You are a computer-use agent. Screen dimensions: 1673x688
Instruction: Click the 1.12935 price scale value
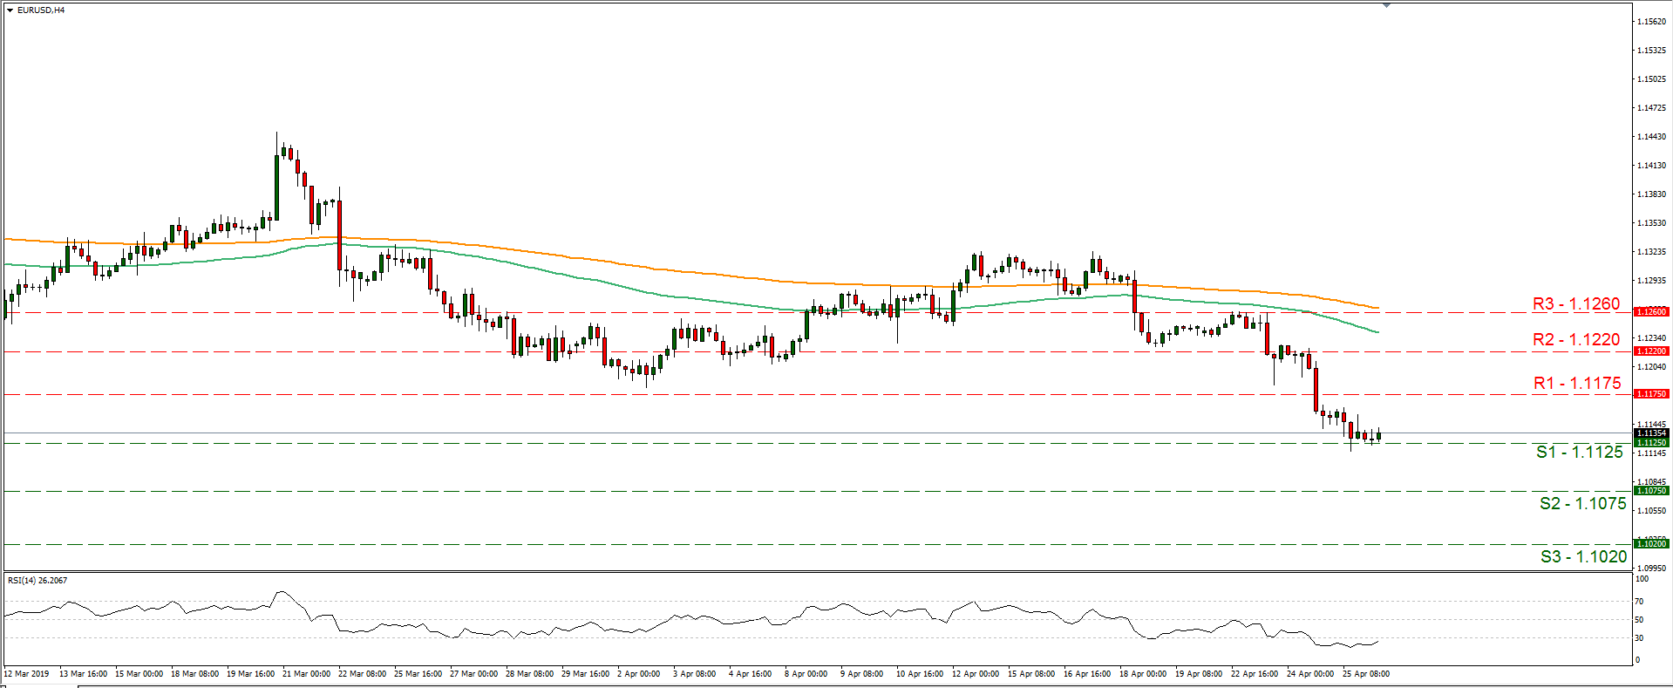1651,281
